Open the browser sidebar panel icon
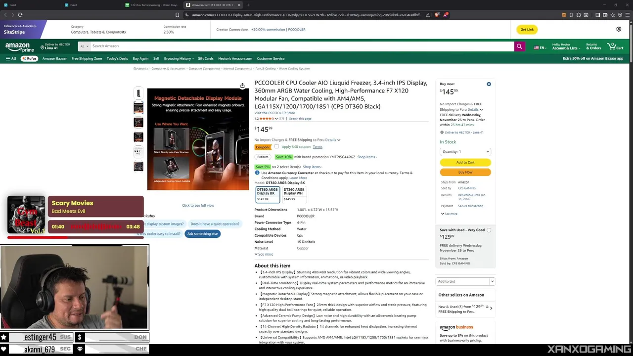 597,15
